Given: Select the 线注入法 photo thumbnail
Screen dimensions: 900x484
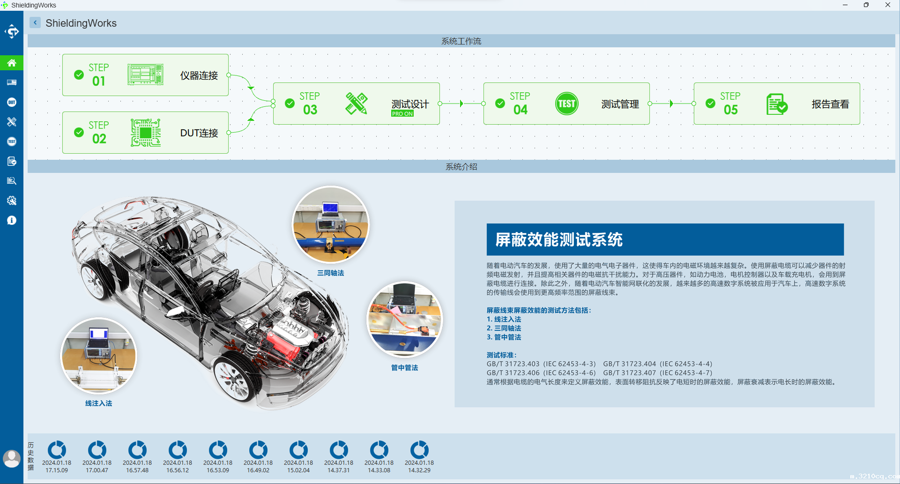Looking at the screenshot, I should 99,356.
